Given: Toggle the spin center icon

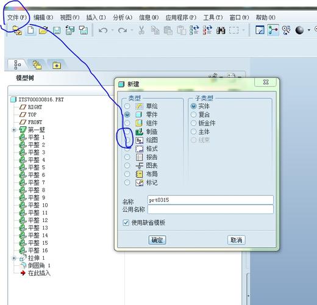Looking at the screenshot, I should [x=273, y=30].
